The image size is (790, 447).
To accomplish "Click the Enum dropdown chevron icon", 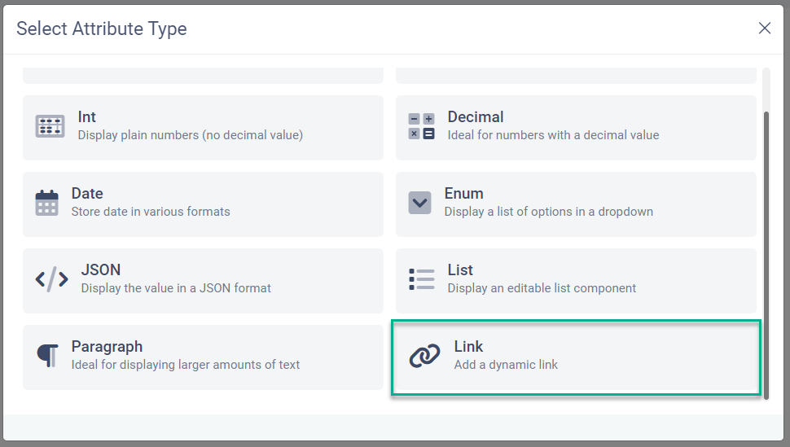I will coord(419,203).
